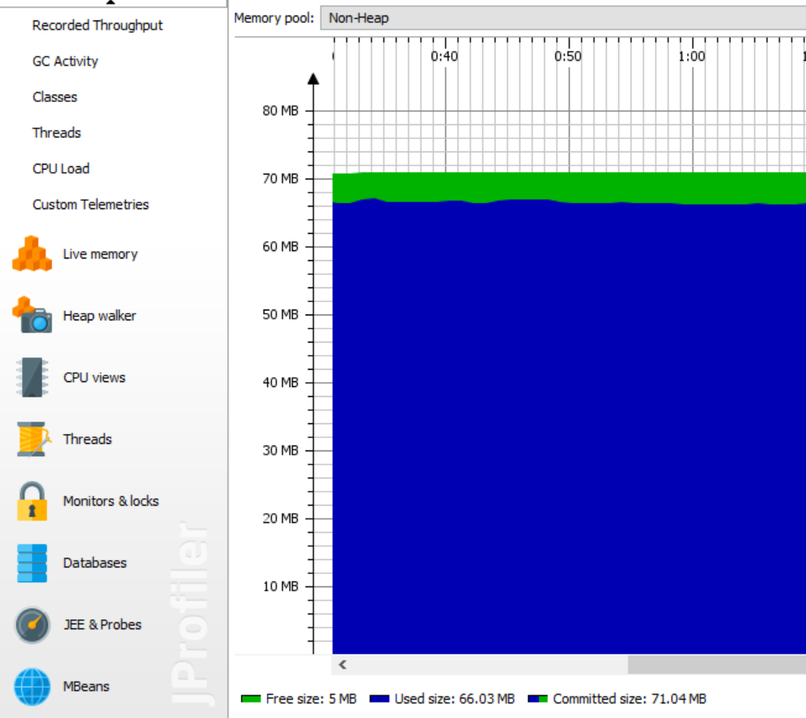Image resolution: width=806 pixels, height=718 pixels.
Task: Open the MBeans globe icon
Action: 32,687
